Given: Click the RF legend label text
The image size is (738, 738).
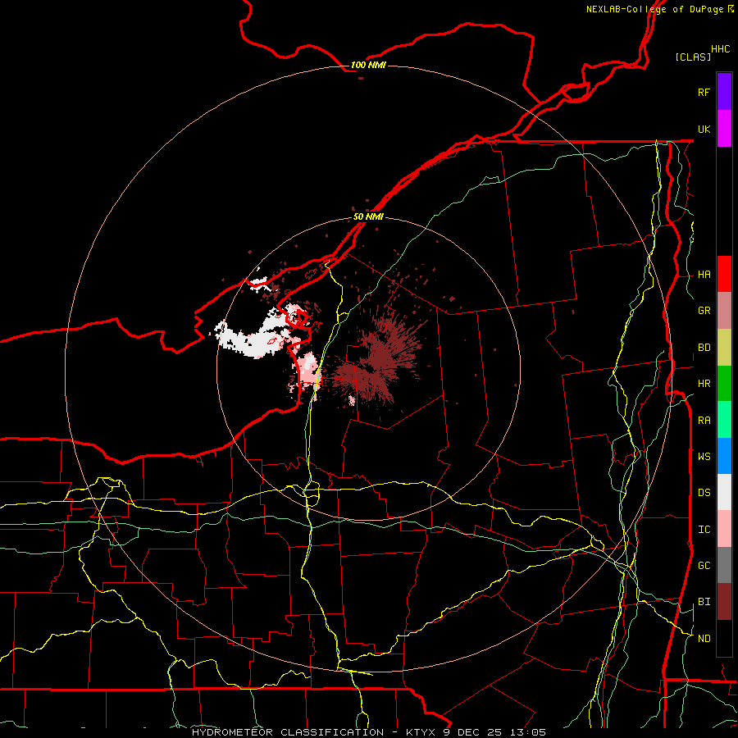Looking at the screenshot, I should (704, 92).
